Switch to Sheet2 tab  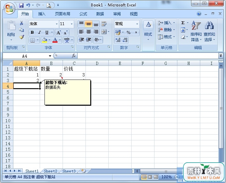(x=51, y=171)
